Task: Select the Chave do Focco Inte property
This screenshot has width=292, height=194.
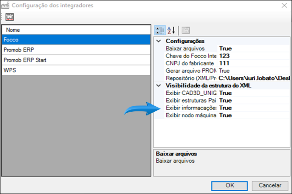Action: pyautogui.click(x=191, y=56)
